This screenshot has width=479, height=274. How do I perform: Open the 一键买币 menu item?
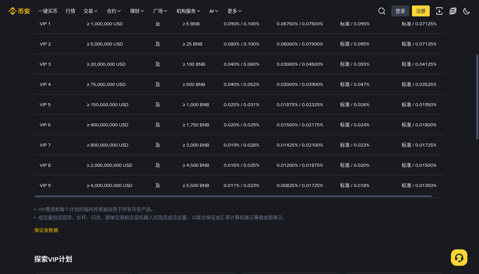point(48,11)
